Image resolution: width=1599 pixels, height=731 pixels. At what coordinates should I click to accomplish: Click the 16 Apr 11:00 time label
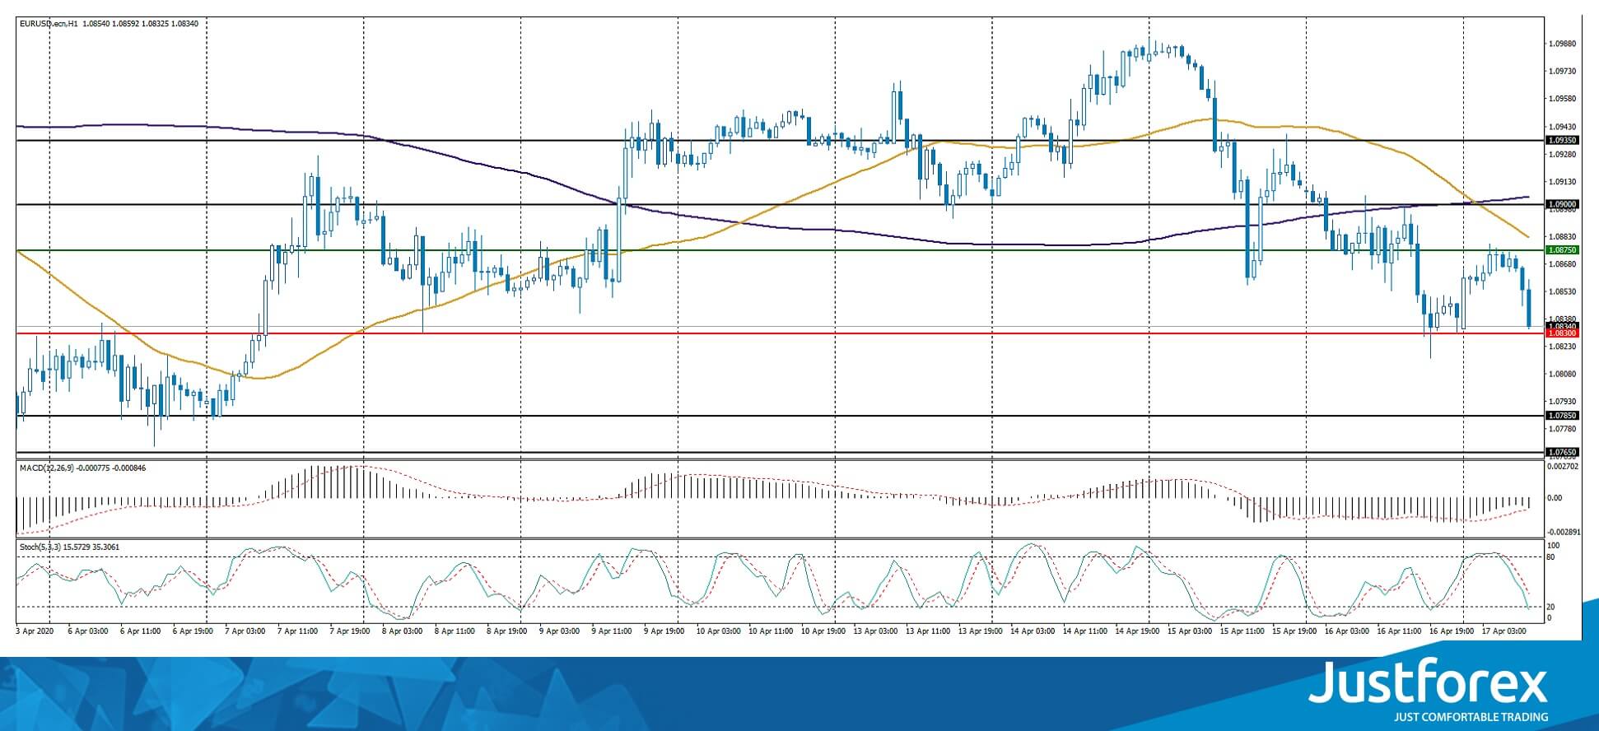pyautogui.click(x=1401, y=631)
